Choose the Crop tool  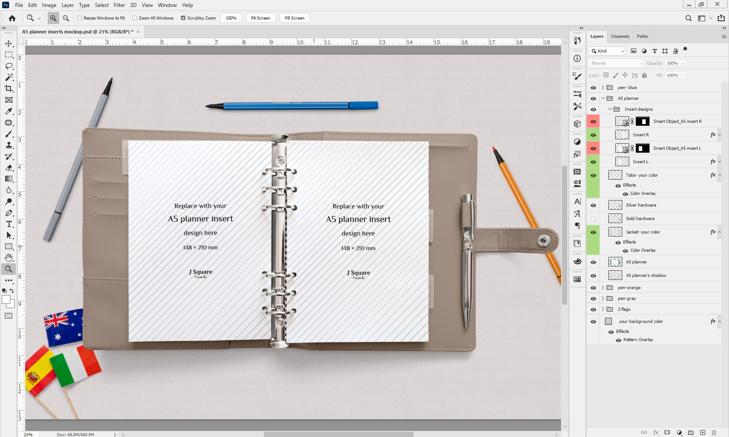click(9, 89)
